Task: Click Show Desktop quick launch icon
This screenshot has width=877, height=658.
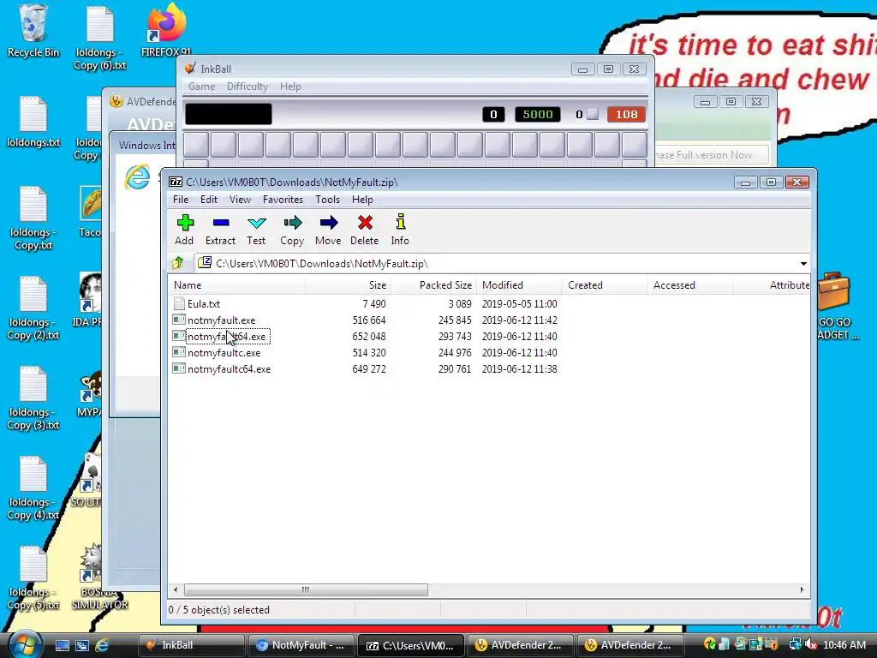Action: pos(62,645)
